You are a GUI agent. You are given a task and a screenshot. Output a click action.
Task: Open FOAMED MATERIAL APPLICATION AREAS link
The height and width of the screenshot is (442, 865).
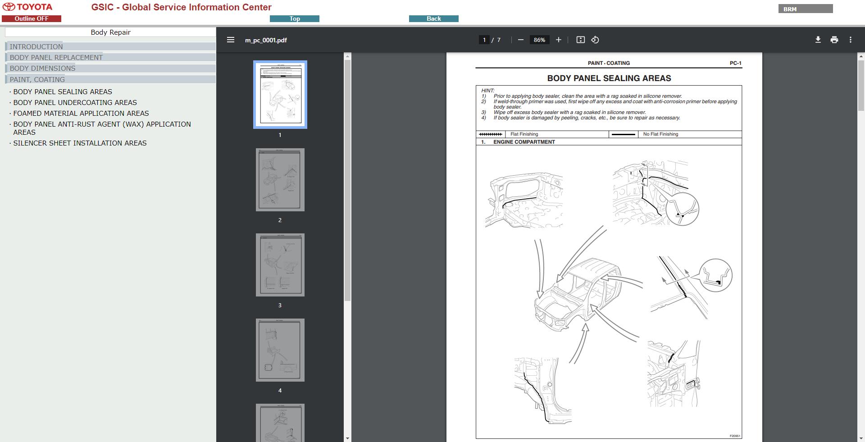(x=81, y=113)
